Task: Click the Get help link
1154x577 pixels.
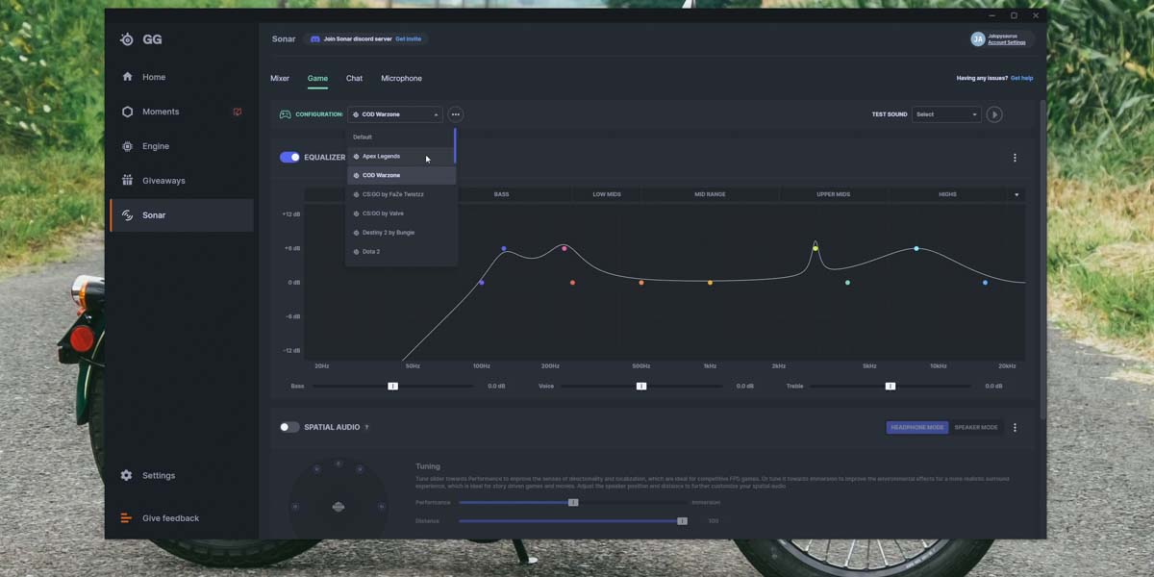Action: click(1021, 78)
